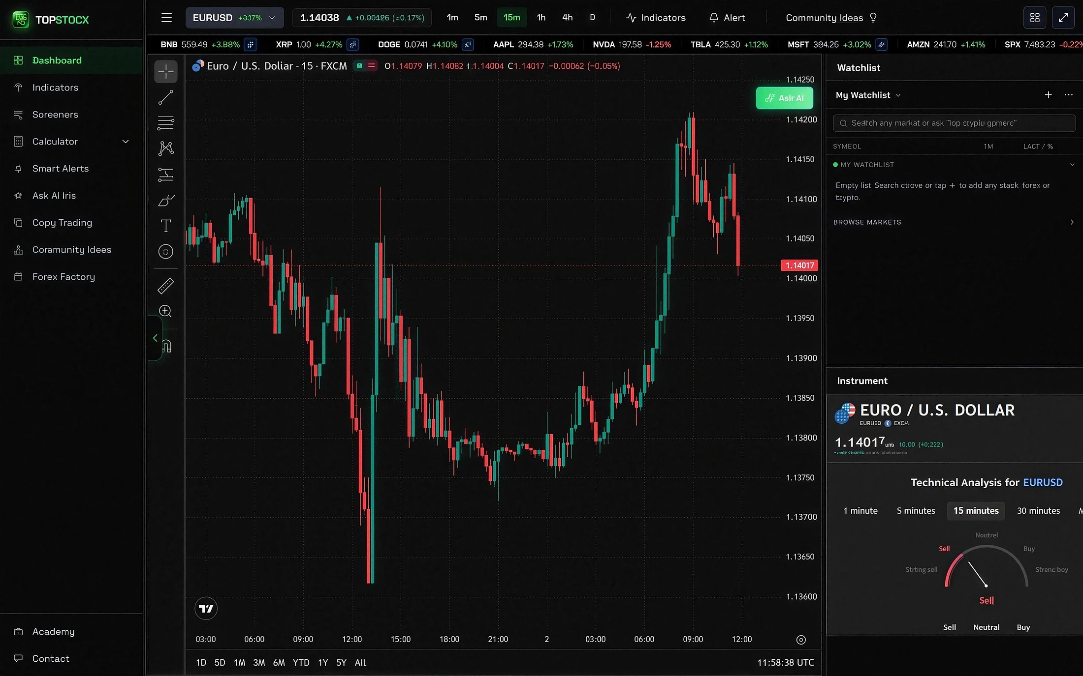Select the Text annotation tool
The height and width of the screenshot is (676, 1083).
click(x=166, y=226)
